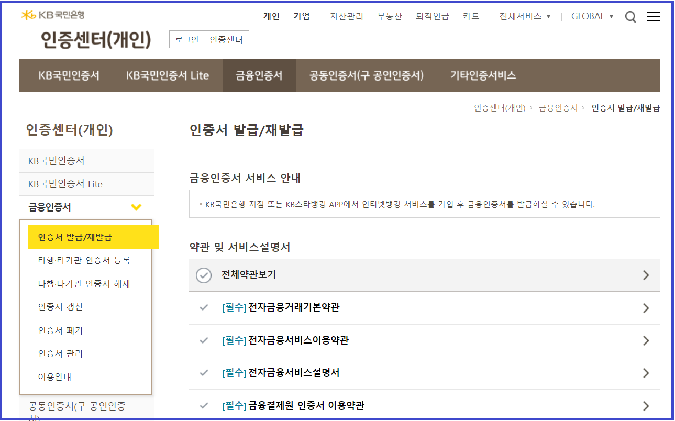This screenshot has height=421, width=675.
Task: Click 인증센터(개인) breadcrumb link
Action: pos(500,108)
